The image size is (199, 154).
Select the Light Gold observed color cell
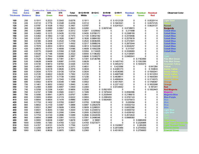click(x=169, y=20)
